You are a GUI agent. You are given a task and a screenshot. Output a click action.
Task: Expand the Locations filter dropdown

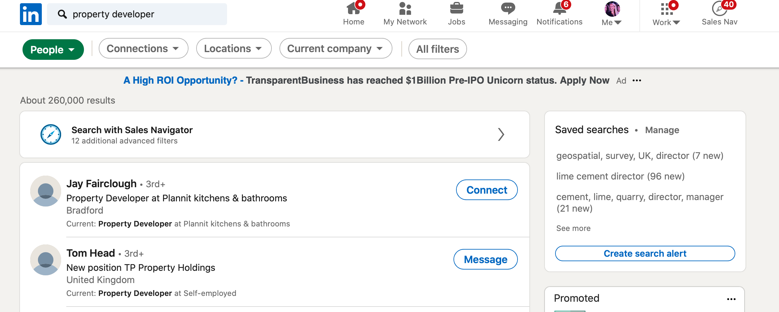234,49
